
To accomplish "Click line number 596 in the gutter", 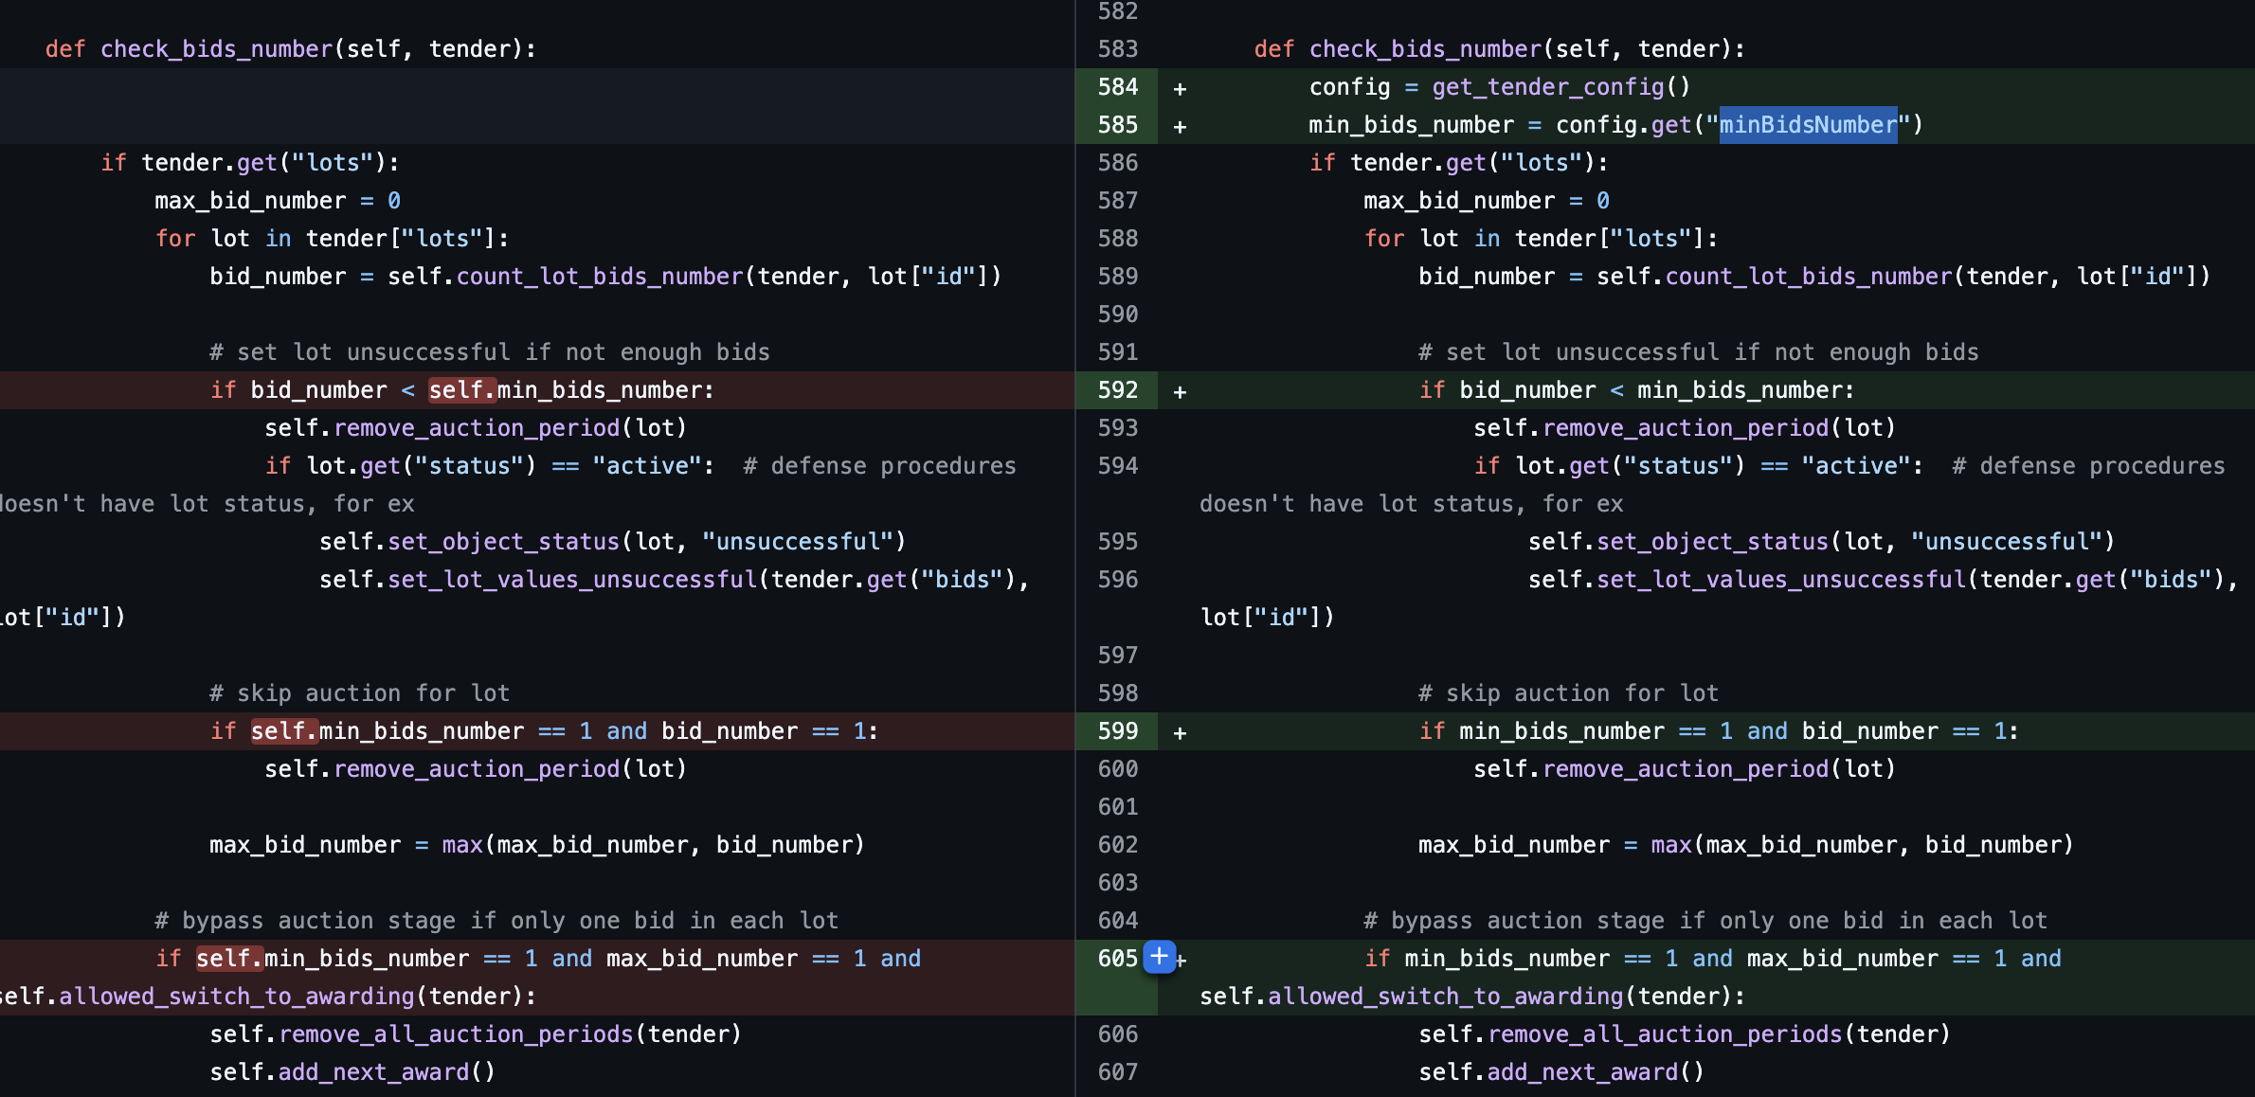I will click(x=1118, y=580).
